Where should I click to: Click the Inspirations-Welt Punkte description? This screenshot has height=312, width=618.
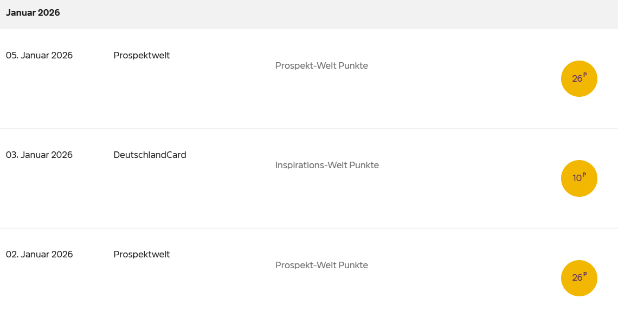point(327,165)
